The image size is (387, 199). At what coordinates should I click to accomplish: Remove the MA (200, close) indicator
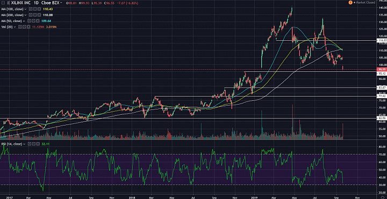click(39, 15)
